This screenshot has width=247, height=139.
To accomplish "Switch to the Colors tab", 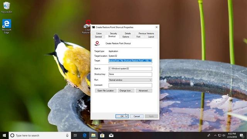I will pyautogui.click(x=99, y=34).
